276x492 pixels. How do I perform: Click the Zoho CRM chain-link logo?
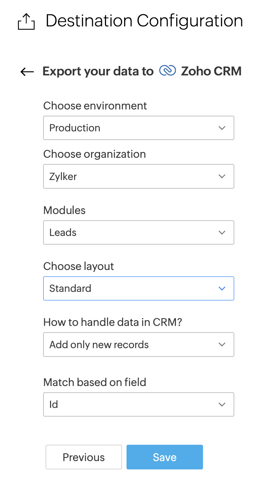click(168, 71)
